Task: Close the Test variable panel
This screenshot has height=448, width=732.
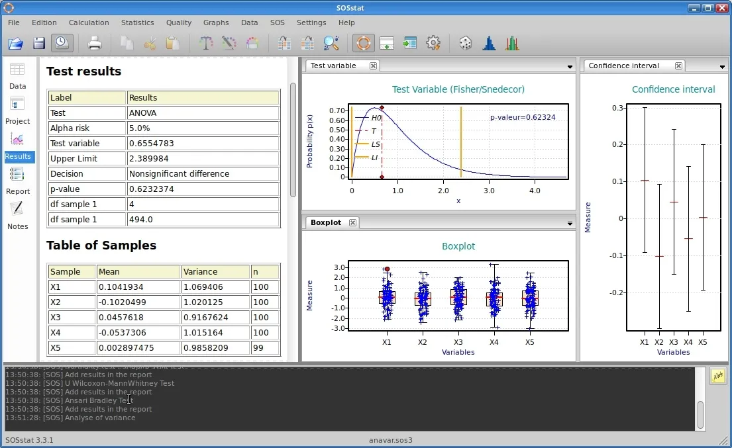Action: coord(373,66)
